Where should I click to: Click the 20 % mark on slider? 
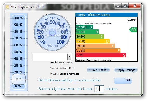coord(18,72)
